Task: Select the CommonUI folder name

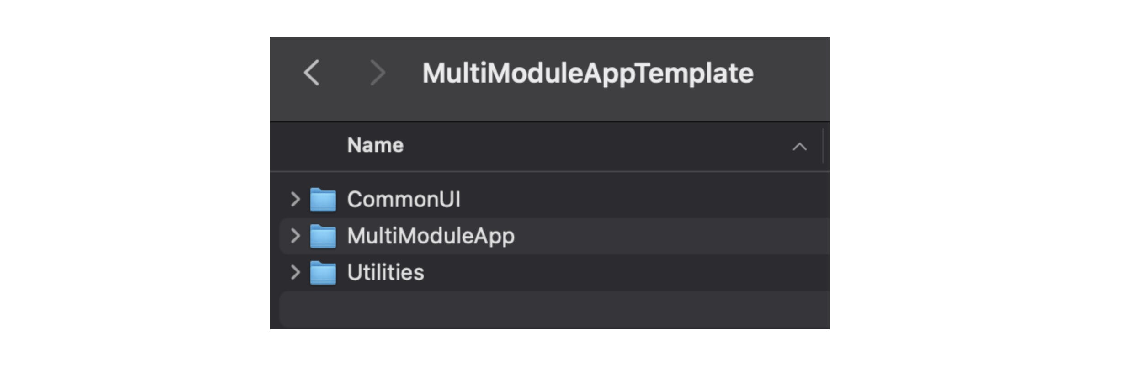Action: [x=404, y=200]
